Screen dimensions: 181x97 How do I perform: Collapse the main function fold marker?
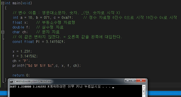pyautogui.click(x=3, y=3)
